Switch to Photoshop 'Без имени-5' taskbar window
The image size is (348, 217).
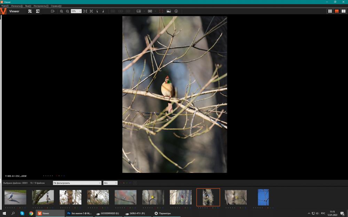click(79, 213)
